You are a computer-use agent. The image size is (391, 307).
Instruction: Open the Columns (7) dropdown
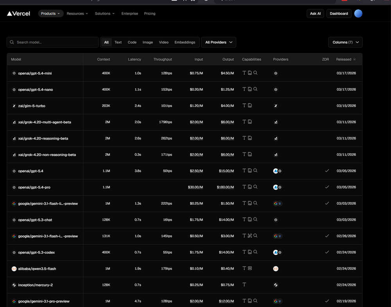[x=345, y=42]
